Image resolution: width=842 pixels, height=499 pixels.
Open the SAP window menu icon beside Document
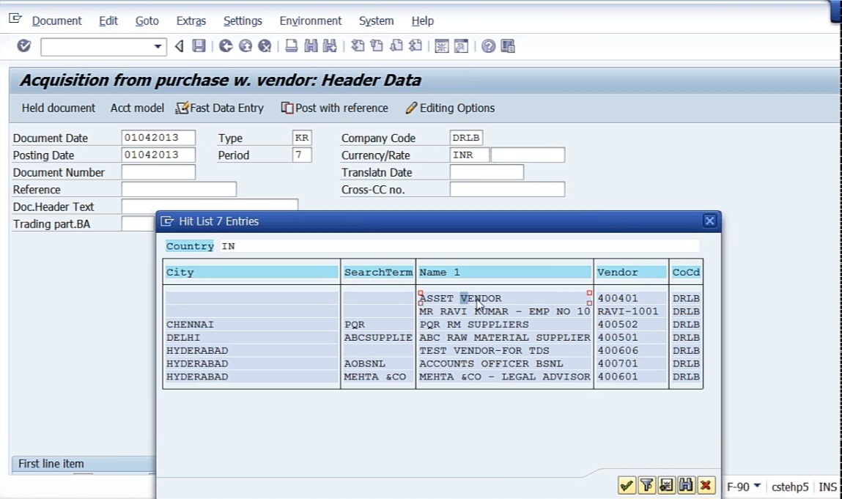[x=15, y=19]
